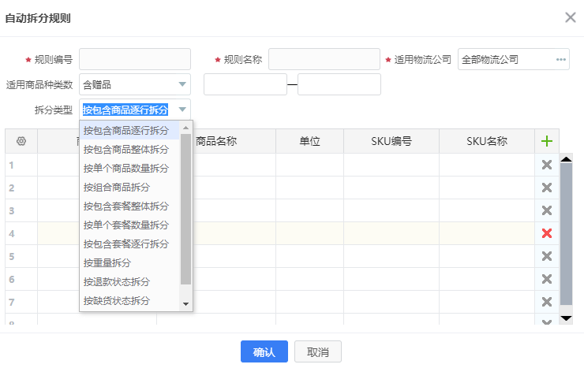Click dropdown list scroll up arrow

pos(185,128)
